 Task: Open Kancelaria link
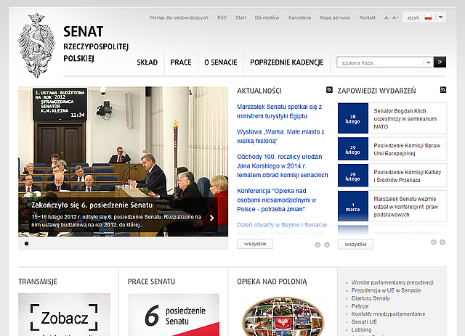point(300,17)
